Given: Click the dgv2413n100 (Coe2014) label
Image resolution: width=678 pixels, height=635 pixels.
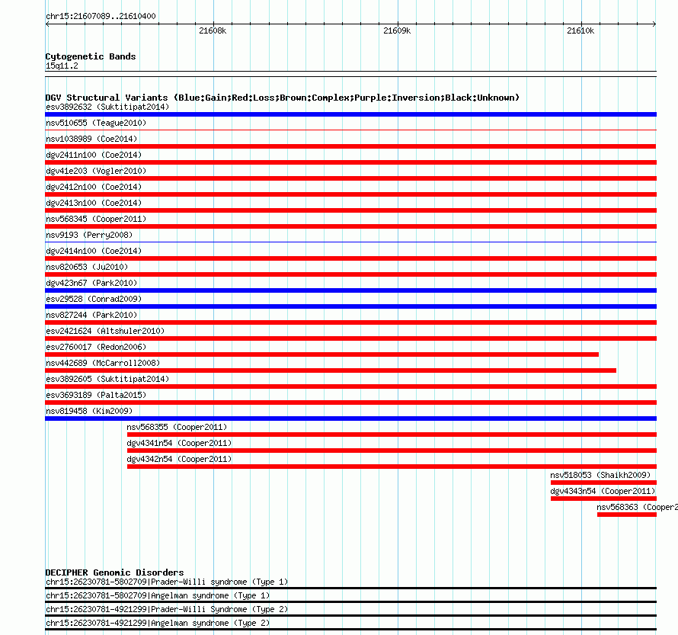Looking at the screenshot, I should point(94,203).
